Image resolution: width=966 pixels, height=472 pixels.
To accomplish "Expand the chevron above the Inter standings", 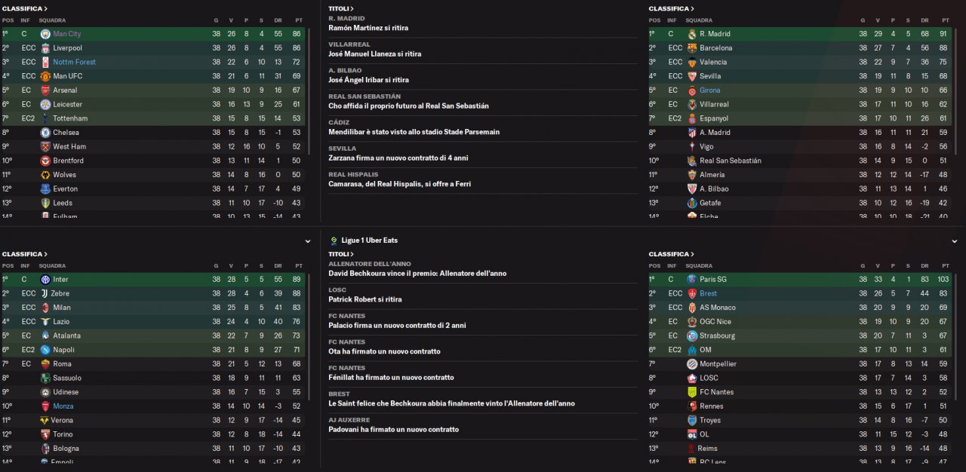I will [307, 241].
